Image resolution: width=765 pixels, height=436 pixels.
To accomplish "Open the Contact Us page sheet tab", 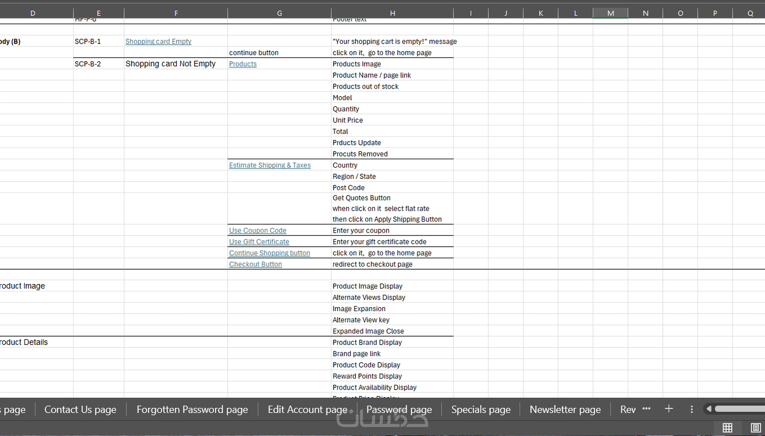I will [80, 409].
